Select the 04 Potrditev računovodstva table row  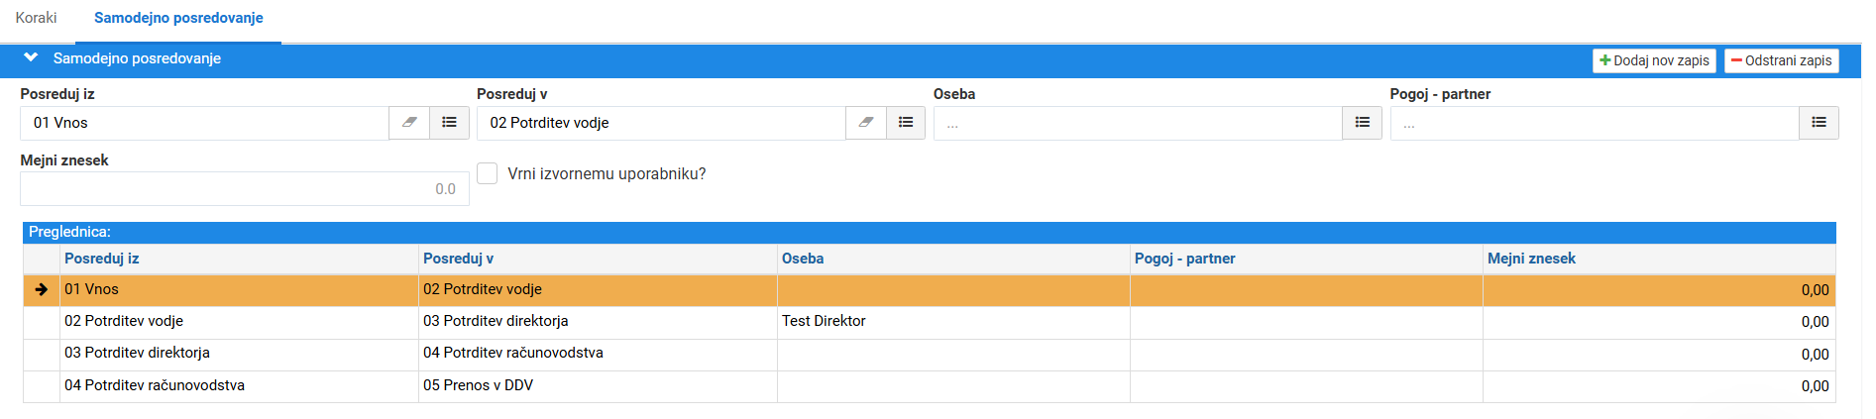click(930, 386)
